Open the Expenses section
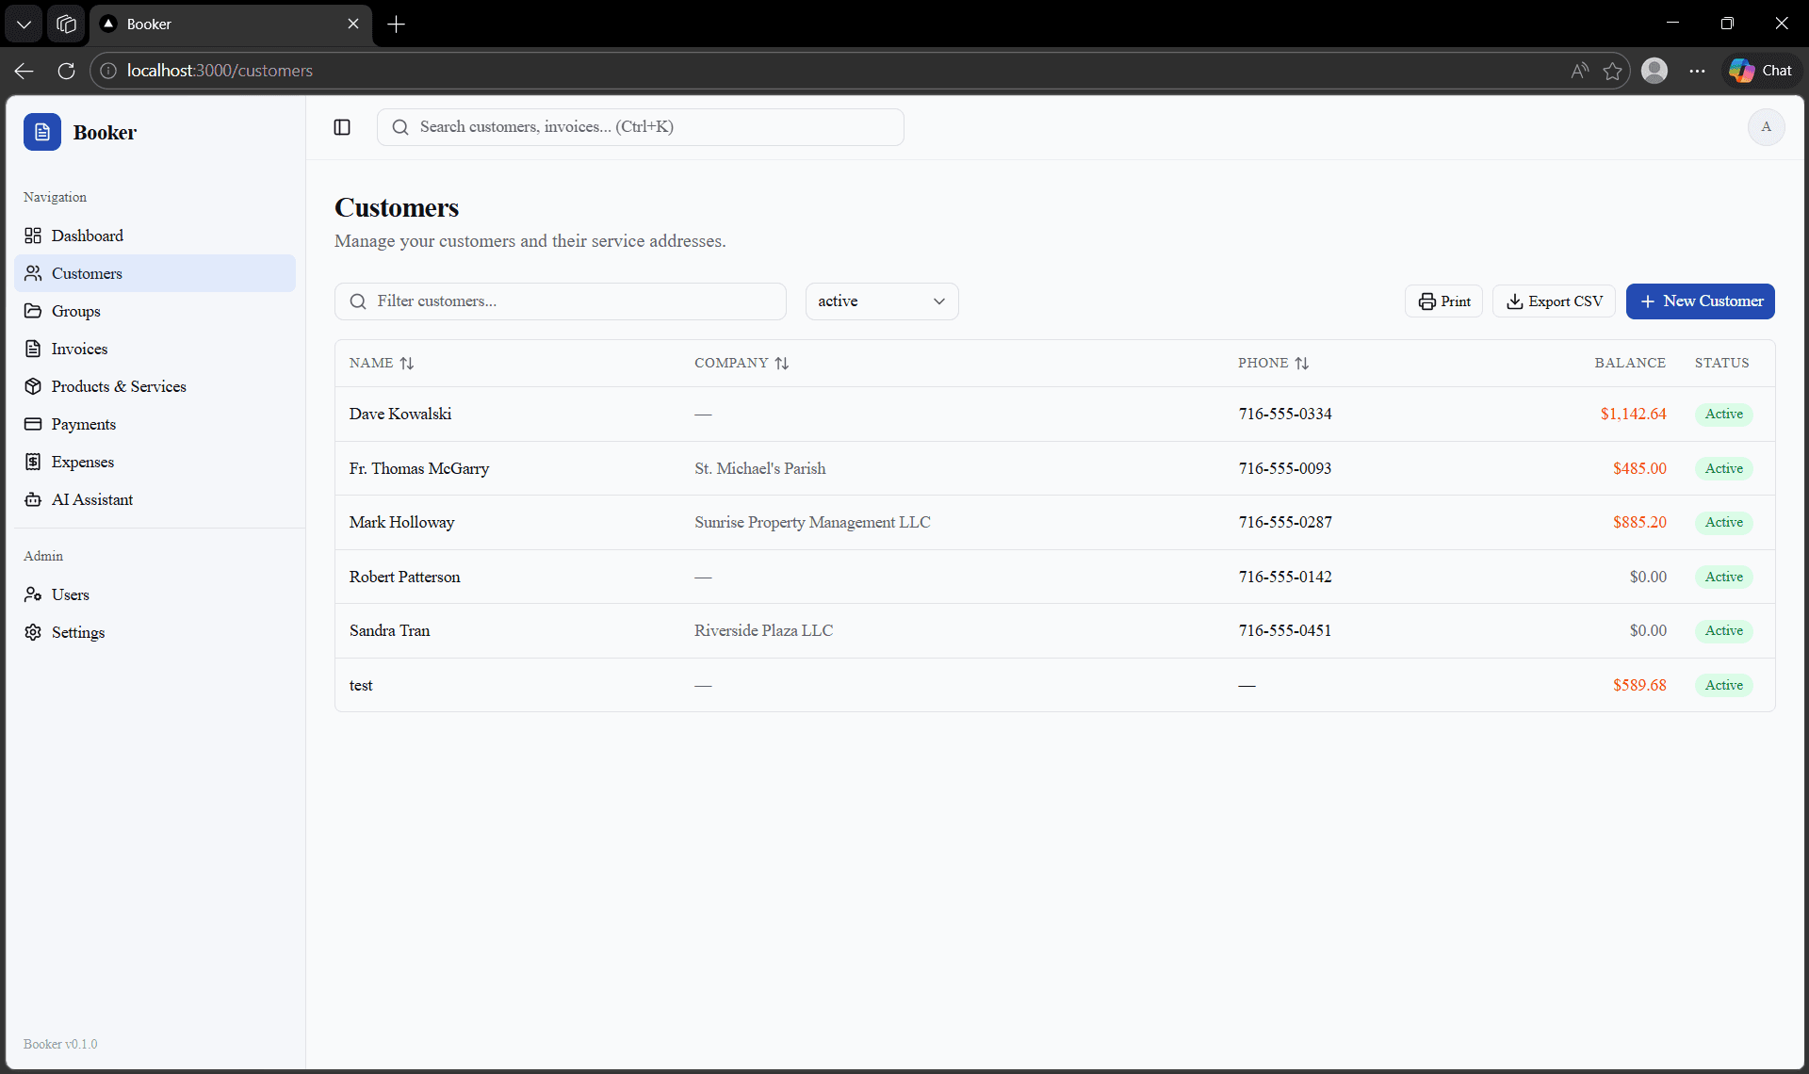The width and height of the screenshot is (1809, 1074). click(83, 462)
